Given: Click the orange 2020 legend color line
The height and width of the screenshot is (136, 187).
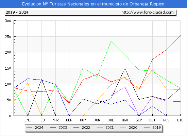Looking at the screenshot, I should coord(123,128).
